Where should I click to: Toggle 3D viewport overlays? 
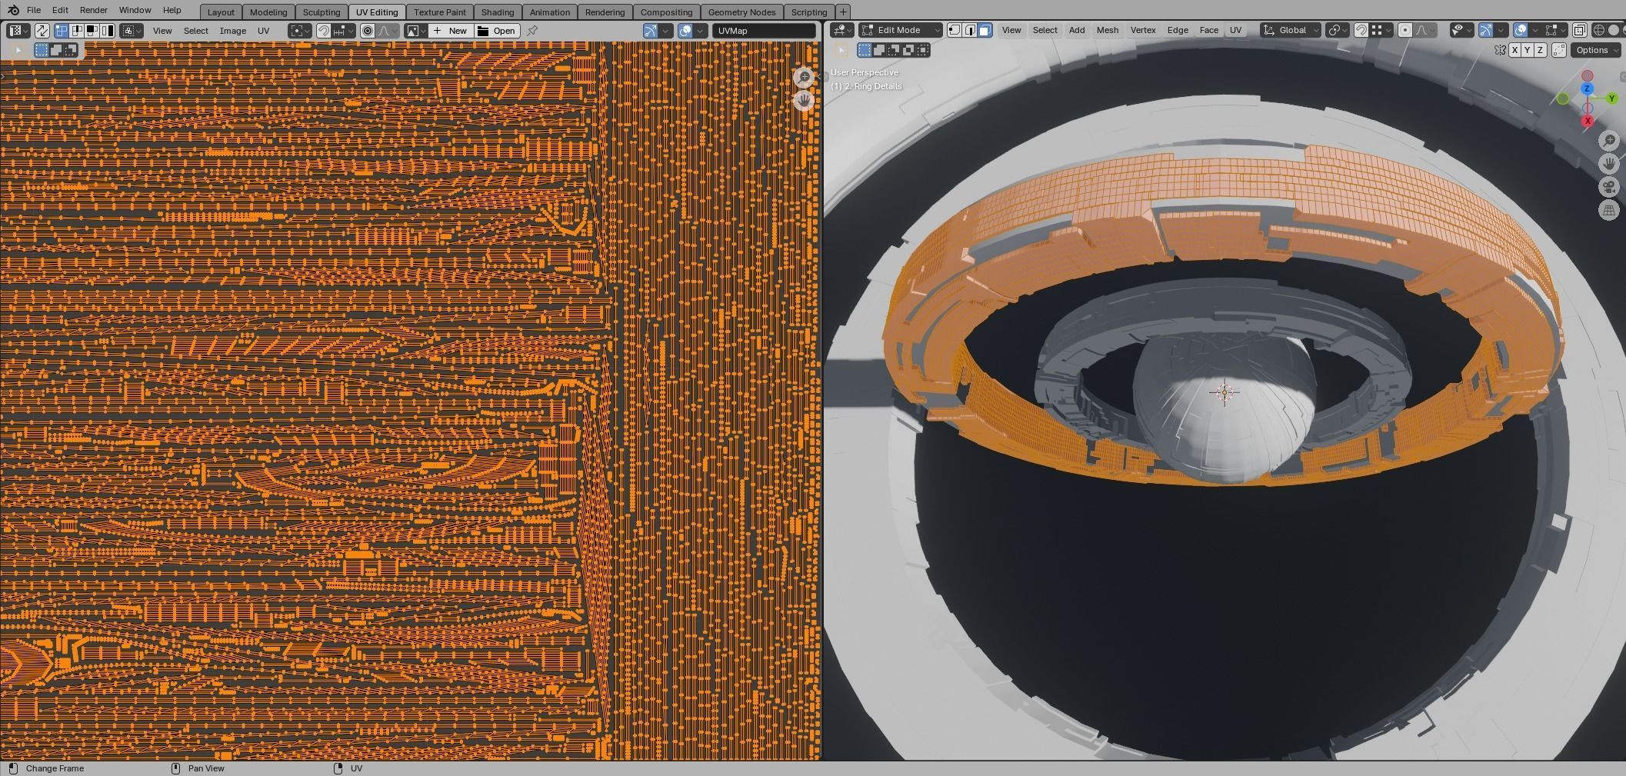click(1520, 30)
